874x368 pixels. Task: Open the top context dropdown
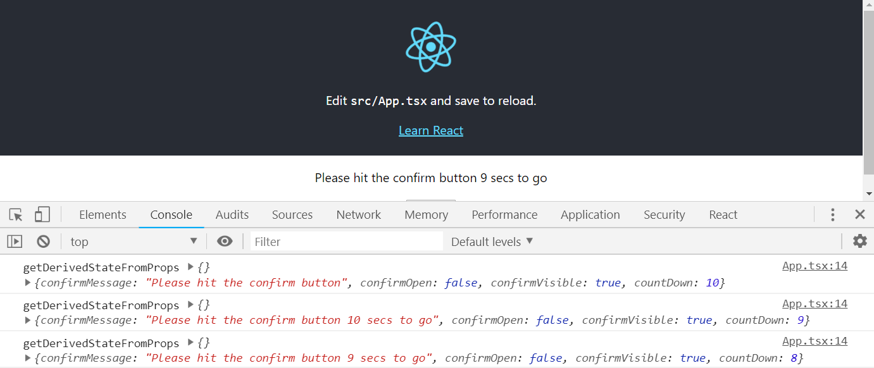tap(134, 242)
